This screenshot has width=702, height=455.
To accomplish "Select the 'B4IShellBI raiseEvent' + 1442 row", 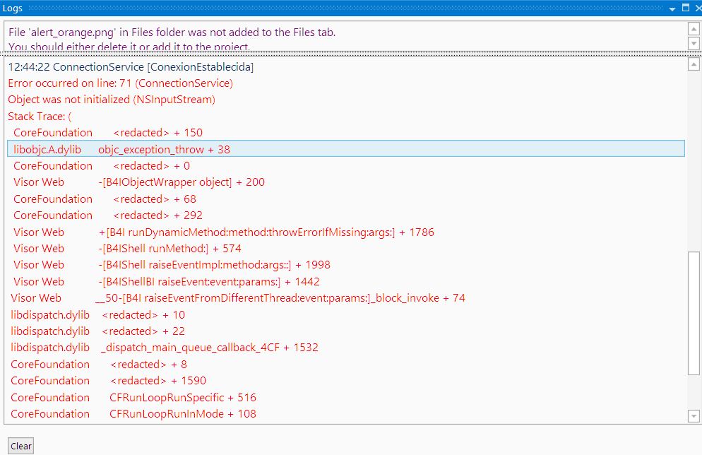I will pyautogui.click(x=346, y=282).
